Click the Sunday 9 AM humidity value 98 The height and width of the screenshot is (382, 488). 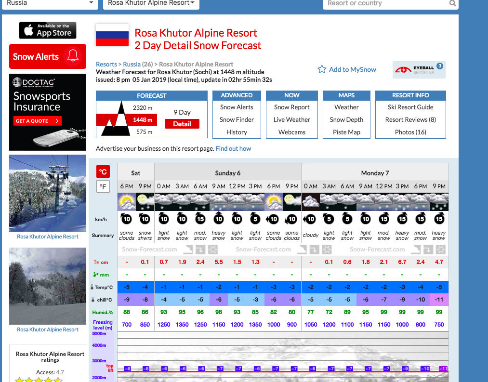point(219,312)
